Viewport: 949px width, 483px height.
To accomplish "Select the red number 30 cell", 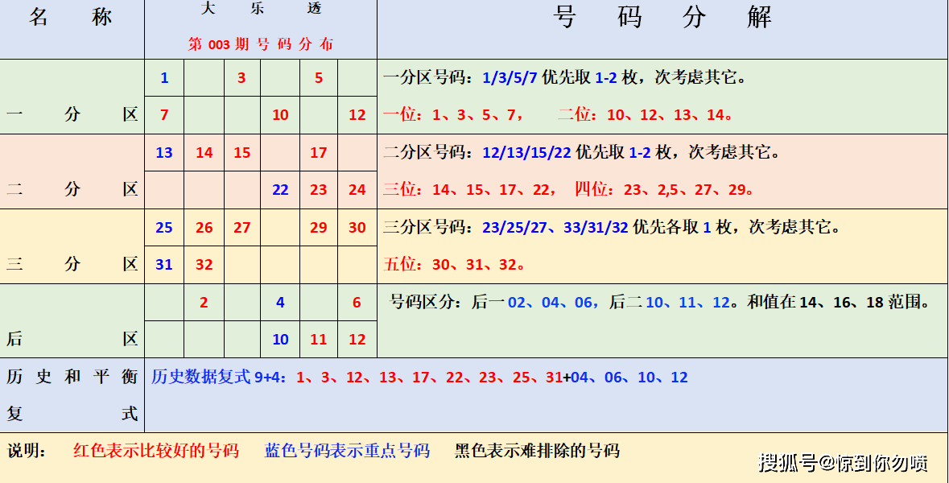I will point(356,227).
